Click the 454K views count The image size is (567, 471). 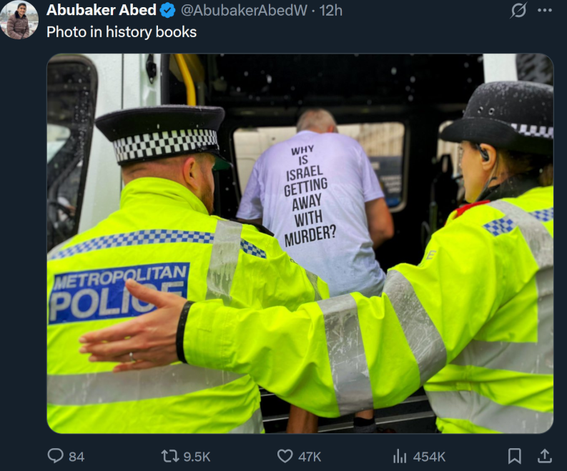tap(429, 457)
